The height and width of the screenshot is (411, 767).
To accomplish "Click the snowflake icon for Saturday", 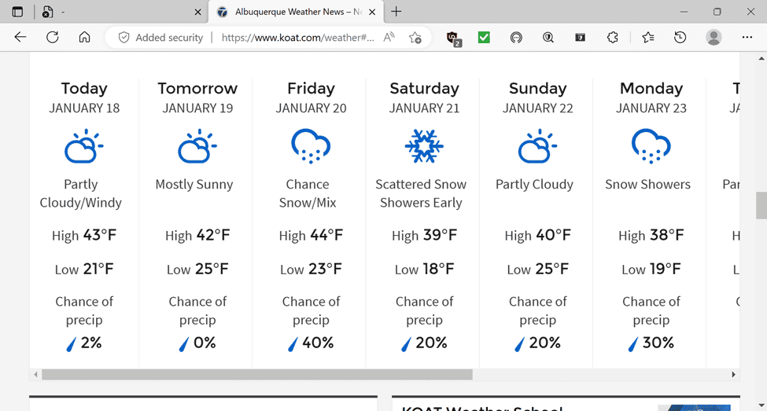I will (x=424, y=145).
